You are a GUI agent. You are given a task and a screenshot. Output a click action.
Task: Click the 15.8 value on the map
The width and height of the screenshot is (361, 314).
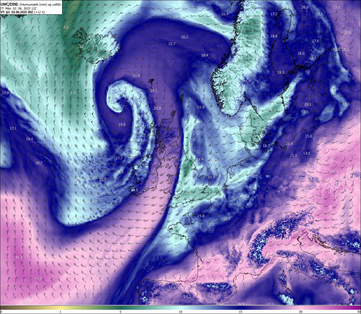point(201,216)
